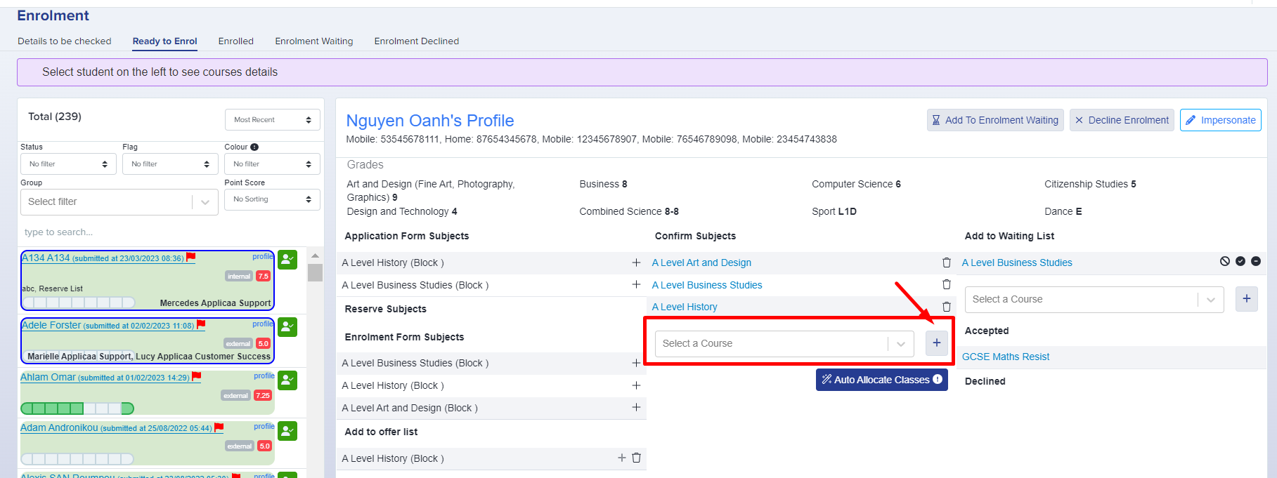
Task: Click enrol icon beside Adele Forster
Action: point(287,327)
